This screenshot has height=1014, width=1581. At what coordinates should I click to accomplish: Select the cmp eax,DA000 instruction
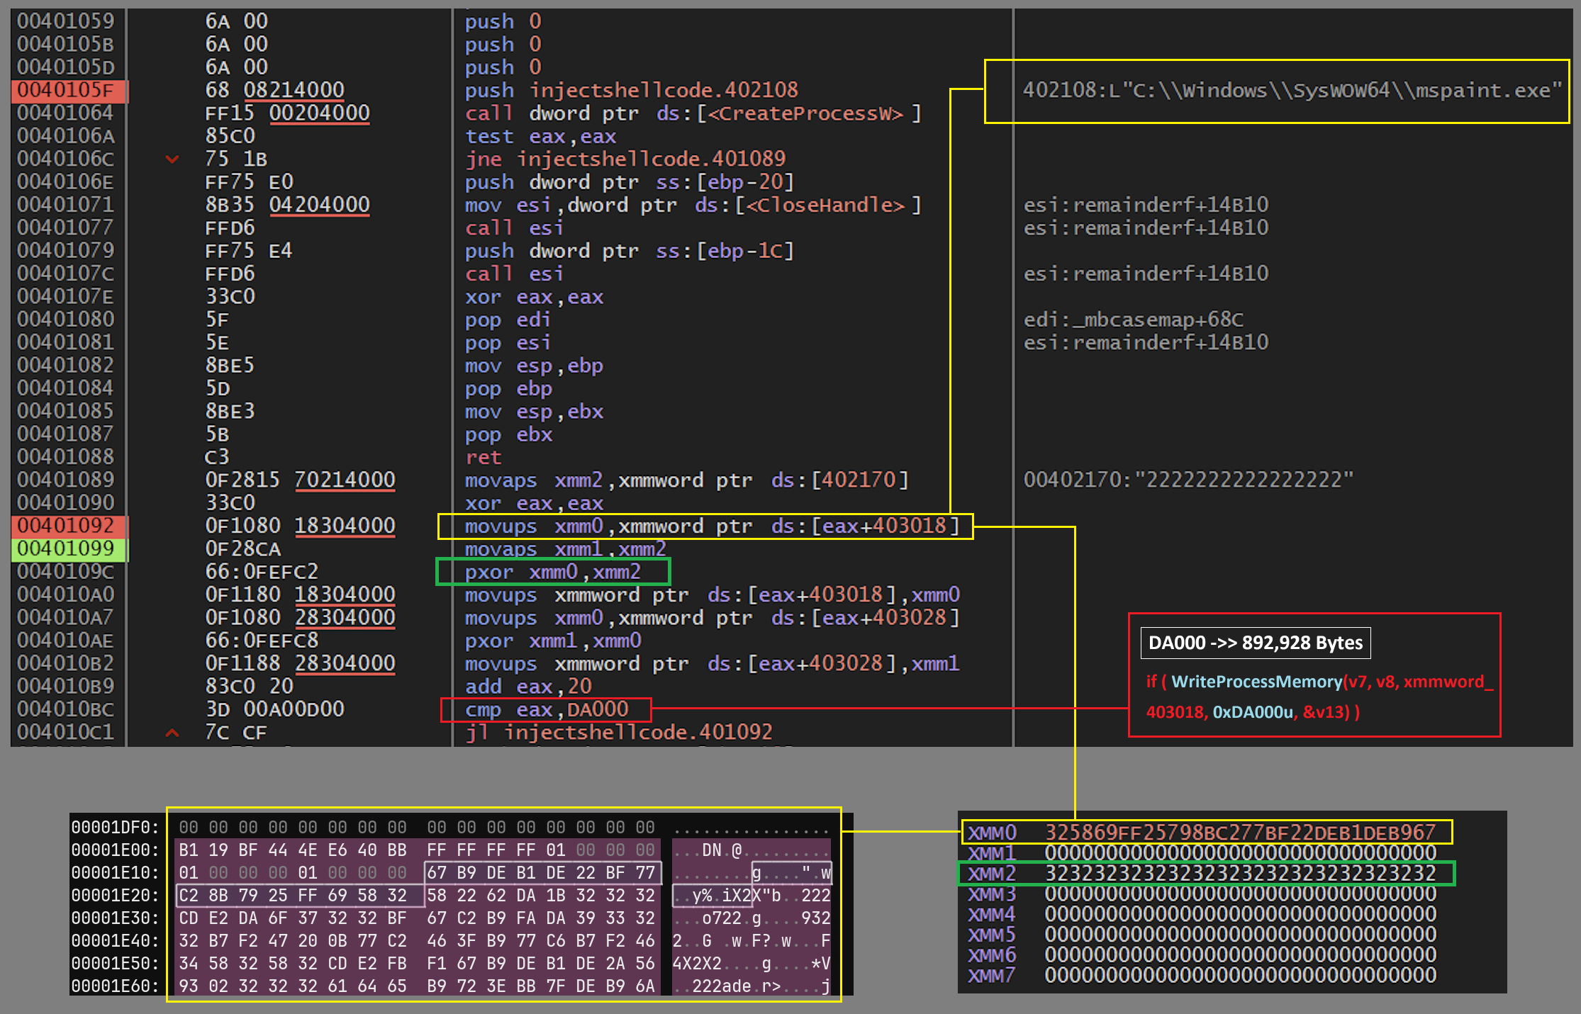546,709
